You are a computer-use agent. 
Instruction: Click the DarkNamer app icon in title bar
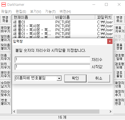pyautogui.click(x=4, y=4)
